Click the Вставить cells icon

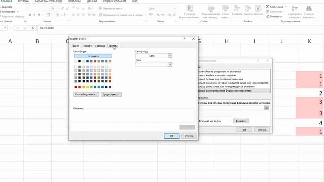point(237,10)
